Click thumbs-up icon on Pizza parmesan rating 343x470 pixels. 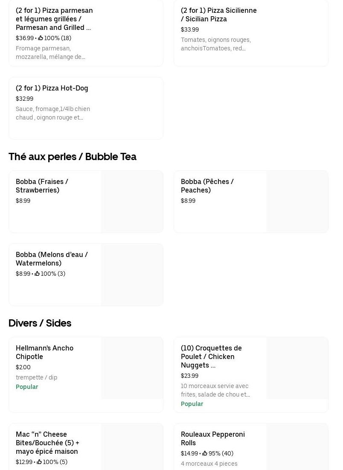(41, 38)
